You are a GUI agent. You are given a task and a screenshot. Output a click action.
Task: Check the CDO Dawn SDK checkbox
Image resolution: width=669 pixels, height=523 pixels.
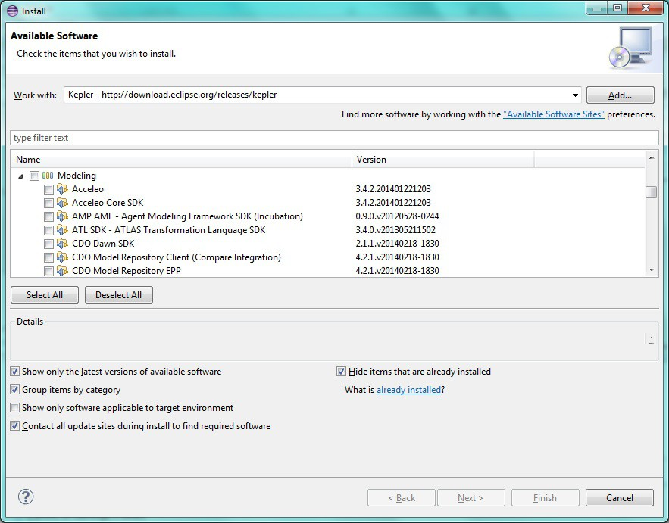48,244
